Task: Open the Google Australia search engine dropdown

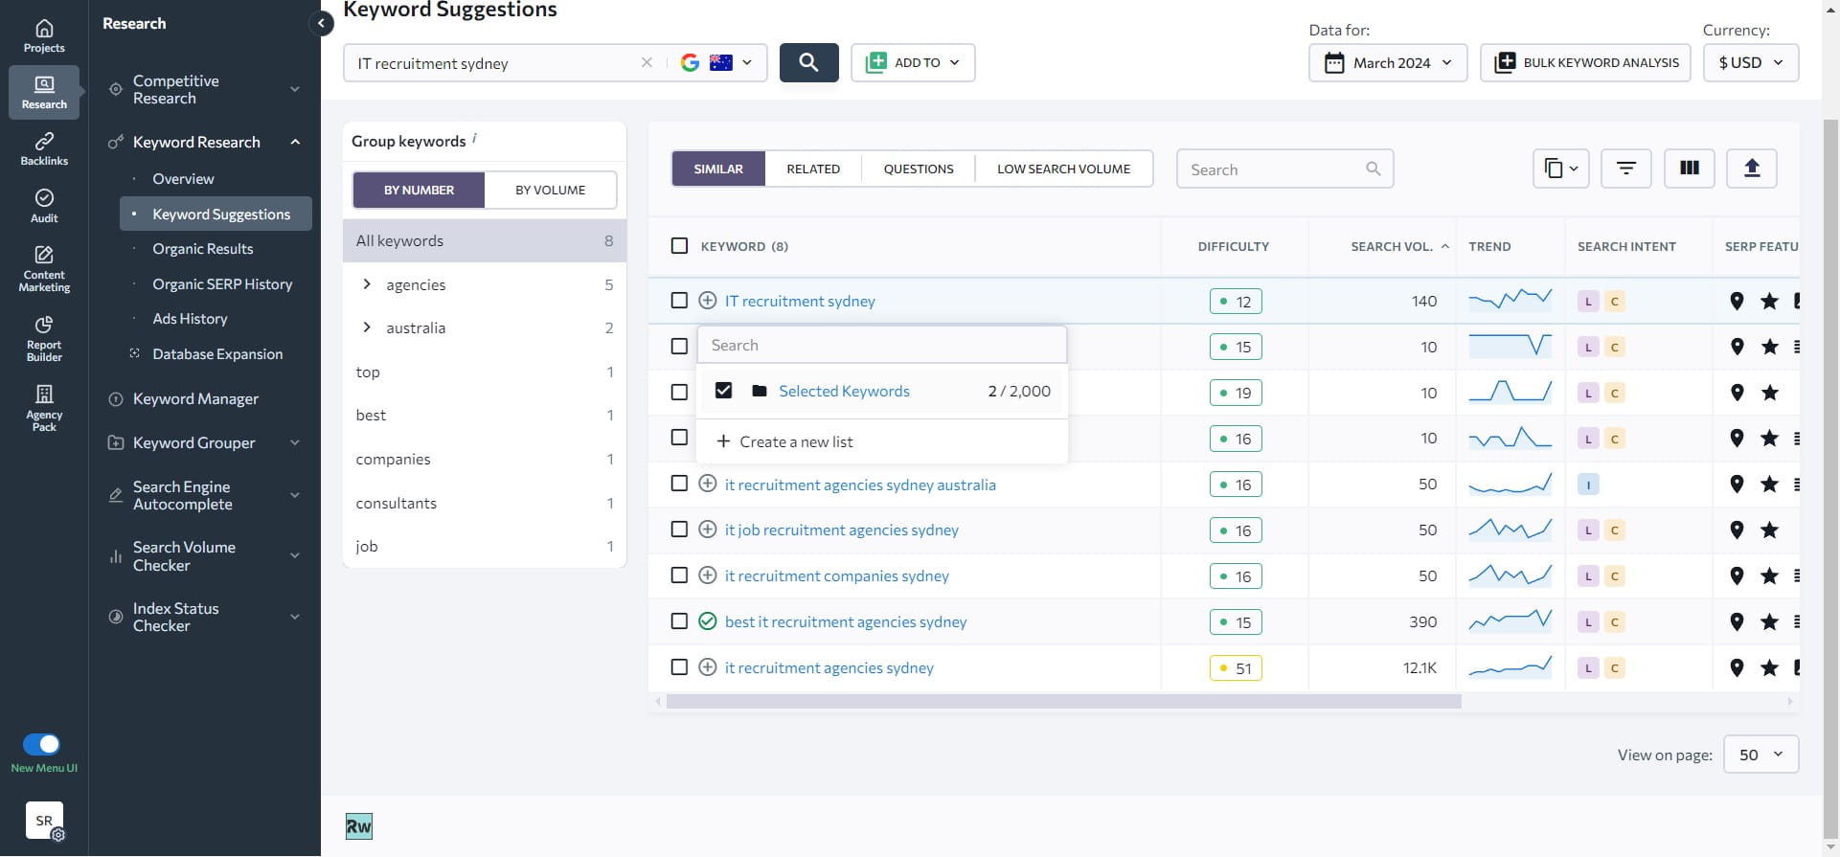Action: (x=716, y=62)
